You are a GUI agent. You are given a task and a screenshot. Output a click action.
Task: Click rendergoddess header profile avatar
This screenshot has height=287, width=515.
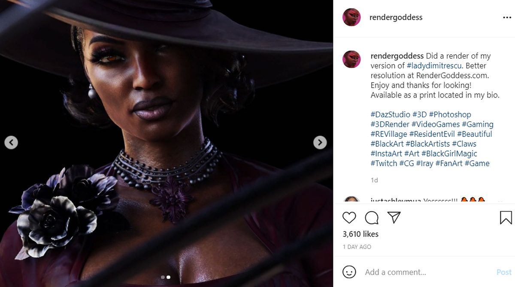click(x=351, y=17)
